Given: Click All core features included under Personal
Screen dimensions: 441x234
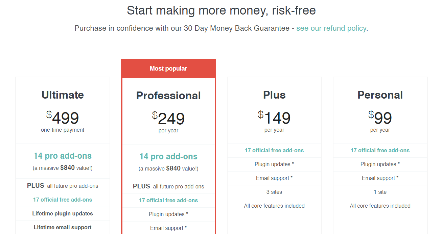Looking at the screenshot, I should 380,206.
